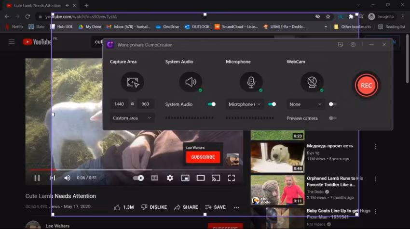Open options menu for Baby Goats video
410x229 pixels.
375,211
